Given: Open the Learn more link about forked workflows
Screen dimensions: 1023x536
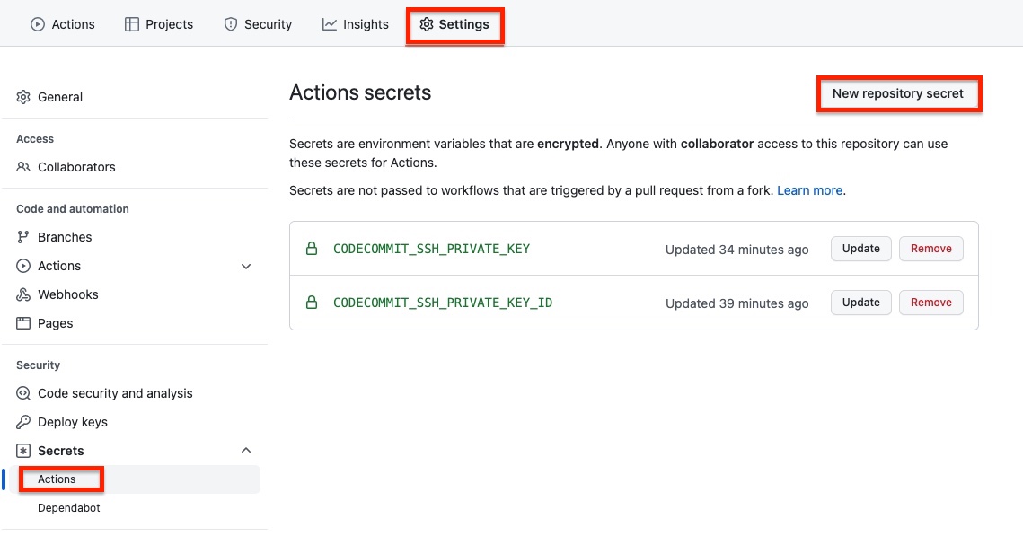Looking at the screenshot, I should [x=809, y=189].
